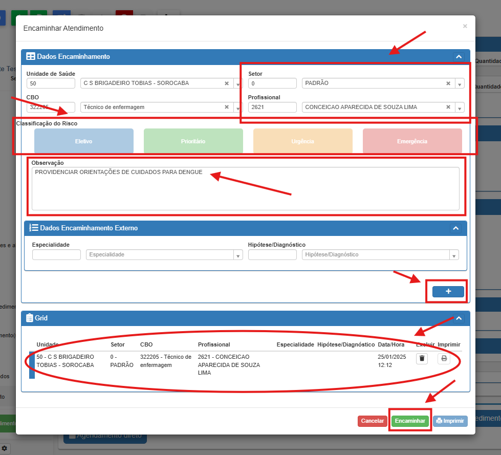Select Eletivo risk classification

tap(84, 141)
